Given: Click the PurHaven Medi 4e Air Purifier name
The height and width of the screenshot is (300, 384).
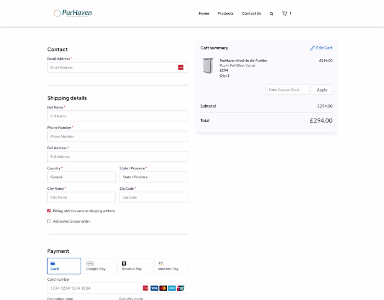Looking at the screenshot, I should pyautogui.click(x=244, y=60).
